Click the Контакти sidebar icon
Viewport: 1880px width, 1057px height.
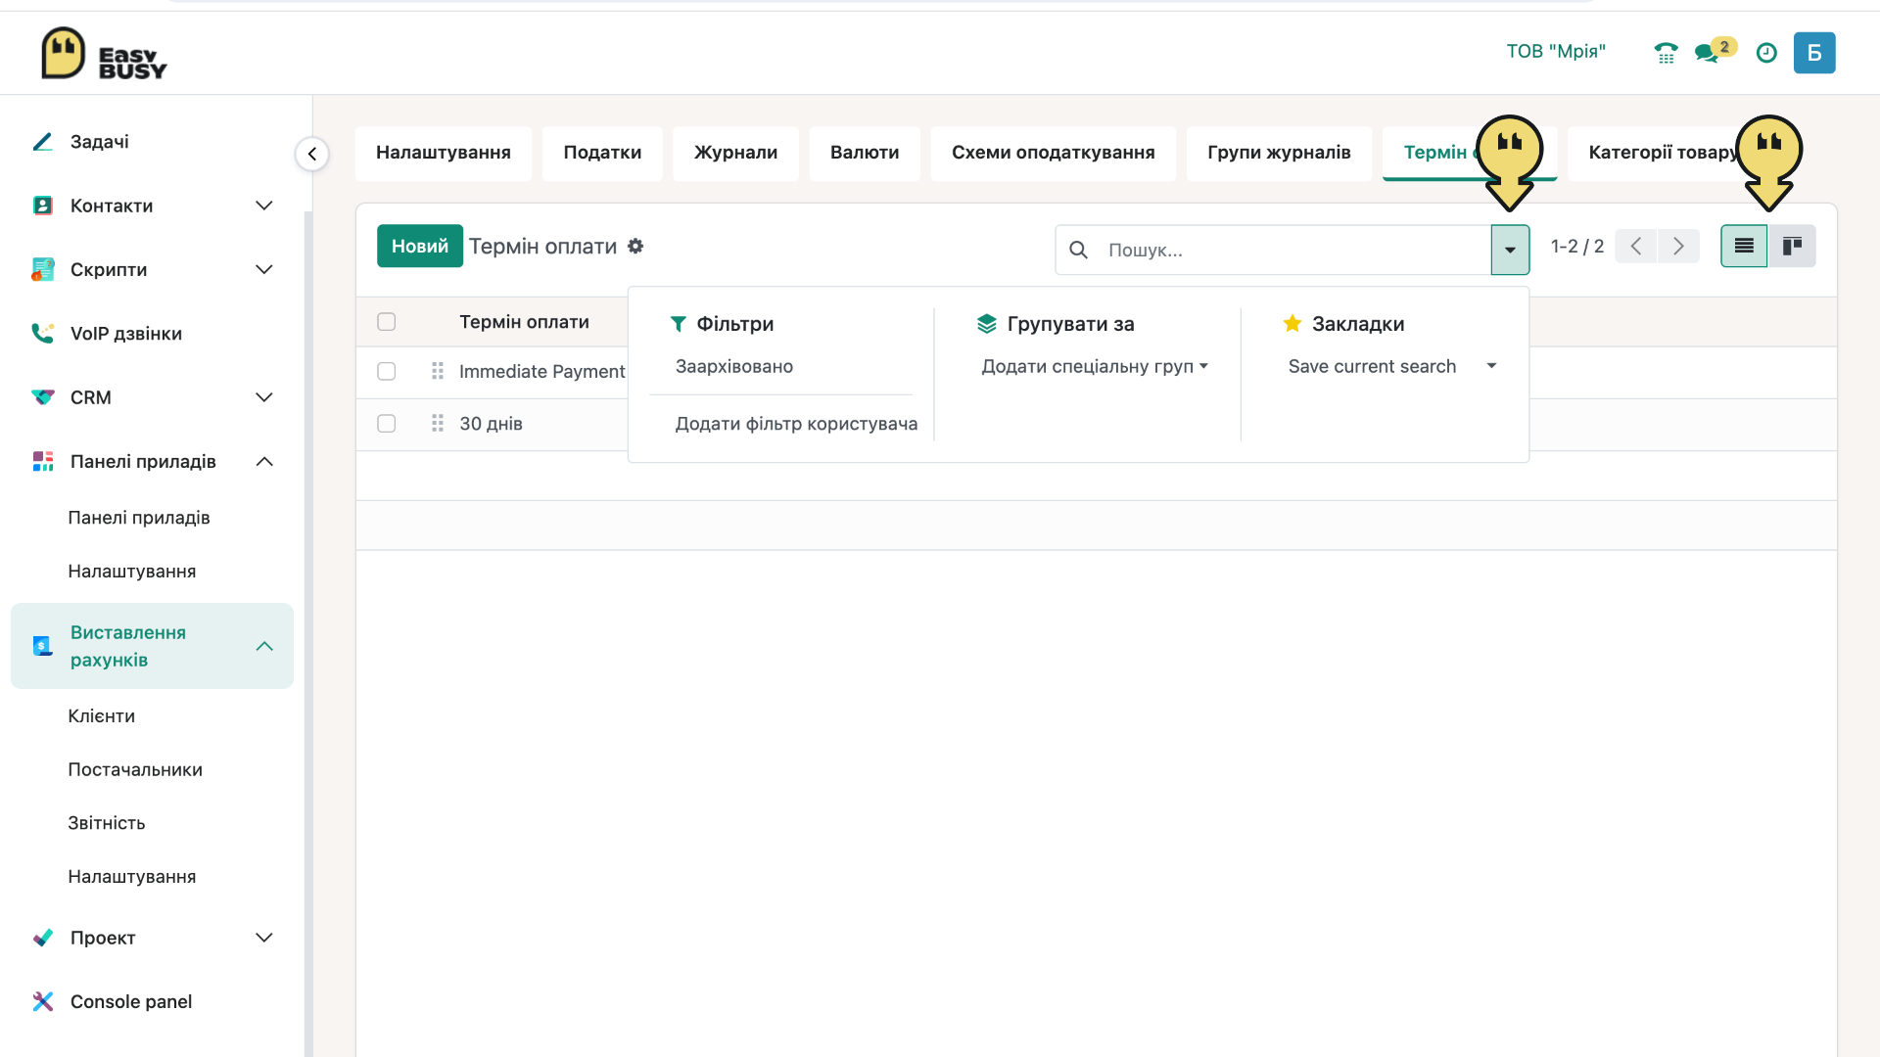[42, 206]
